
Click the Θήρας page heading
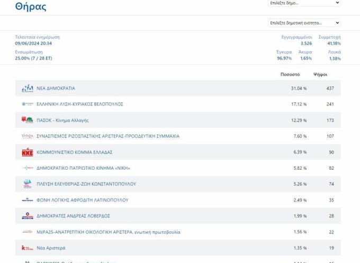(x=31, y=6)
